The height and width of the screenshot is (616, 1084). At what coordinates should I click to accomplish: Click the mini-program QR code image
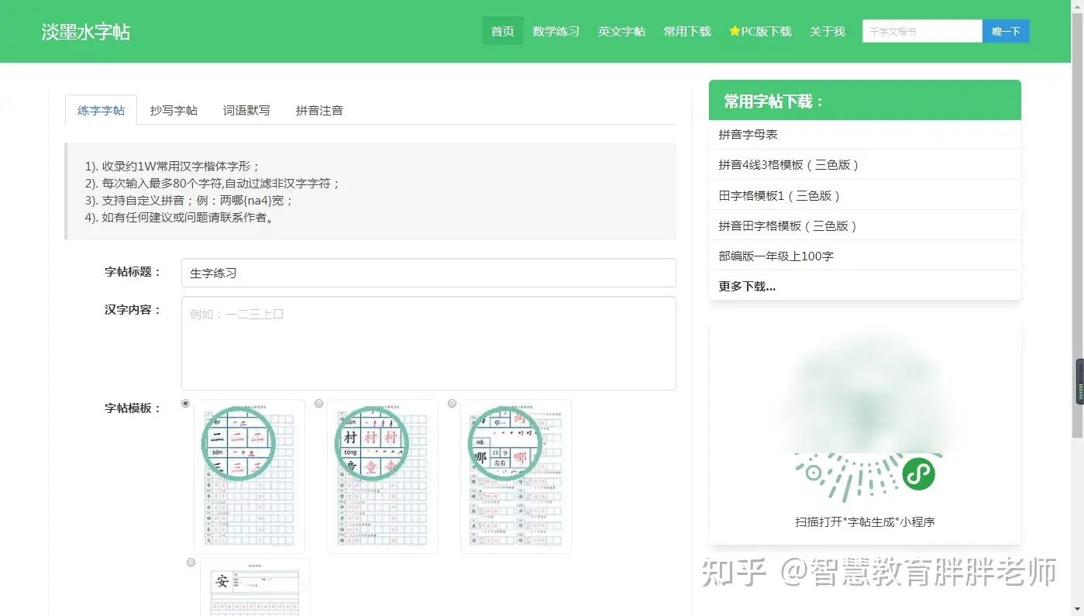(865, 415)
